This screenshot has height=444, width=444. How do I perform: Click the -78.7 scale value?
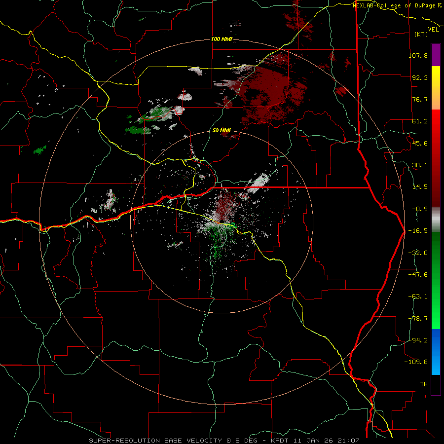coord(418,319)
